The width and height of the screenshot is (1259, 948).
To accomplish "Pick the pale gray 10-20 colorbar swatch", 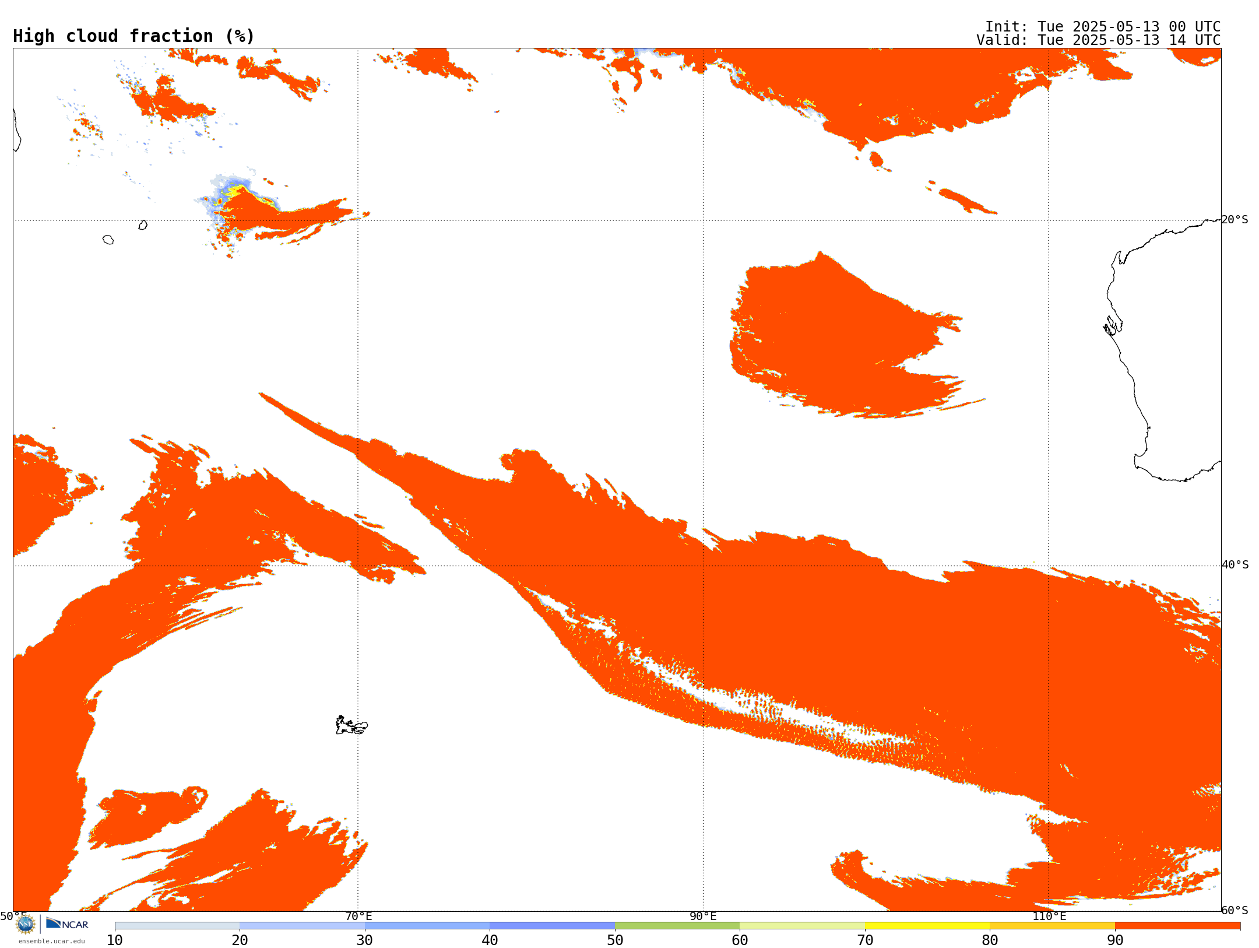I will tap(177, 926).
